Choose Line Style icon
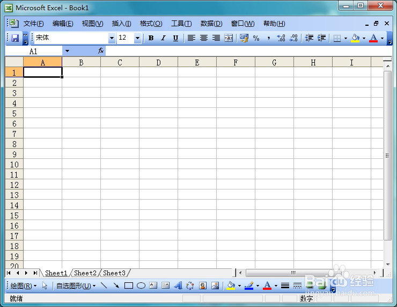 [285, 286]
